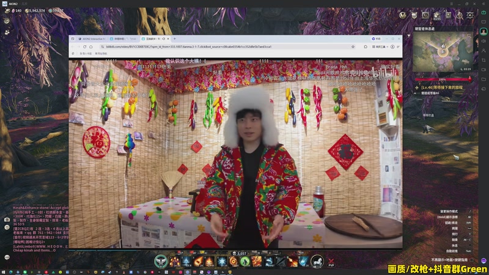Open the person icon in right sidebar
Viewport: 489px width, 275px height.
coord(483,51)
